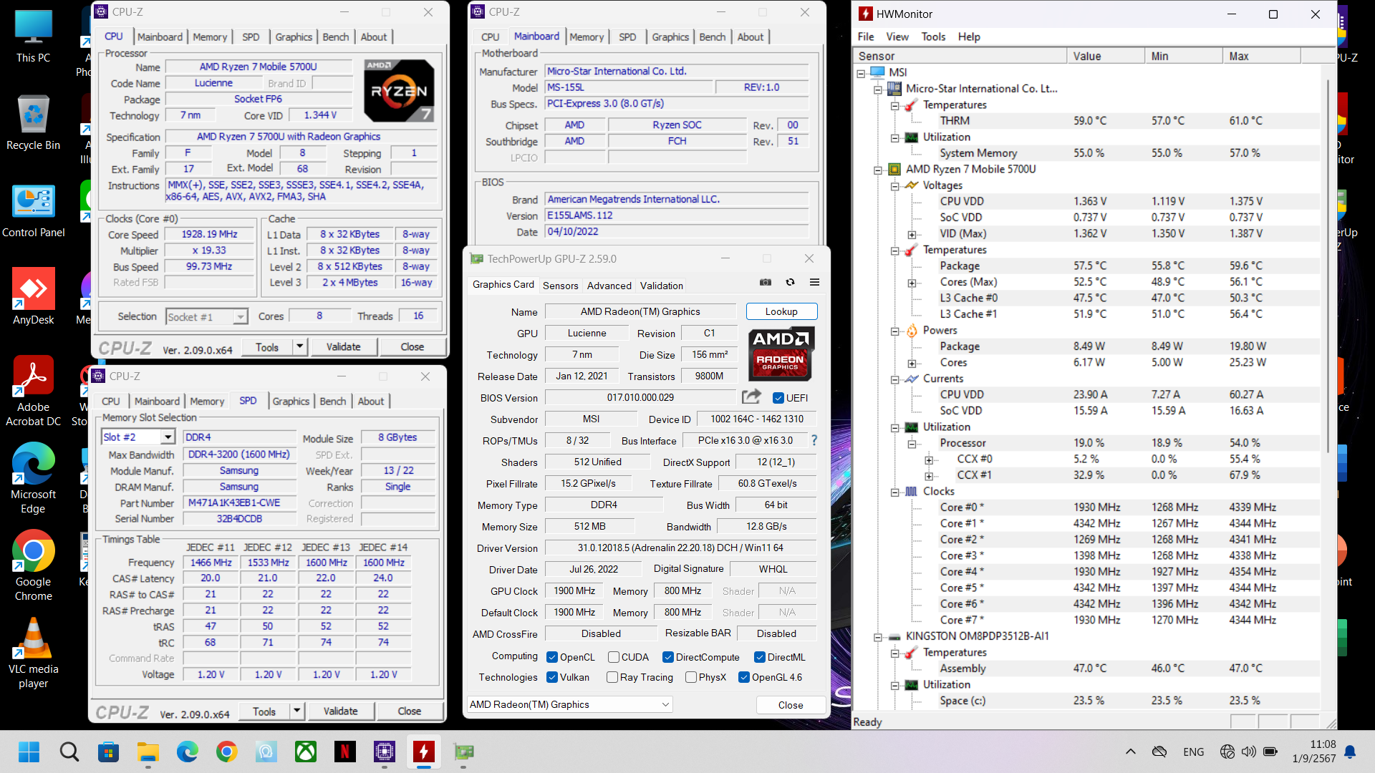Switch to GPU-Z taskbar icon

[x=463, y=752]
